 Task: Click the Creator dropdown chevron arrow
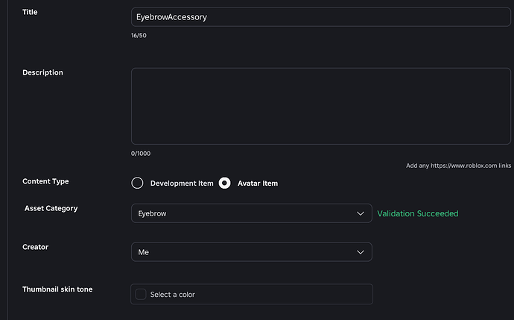coord(361,252)
